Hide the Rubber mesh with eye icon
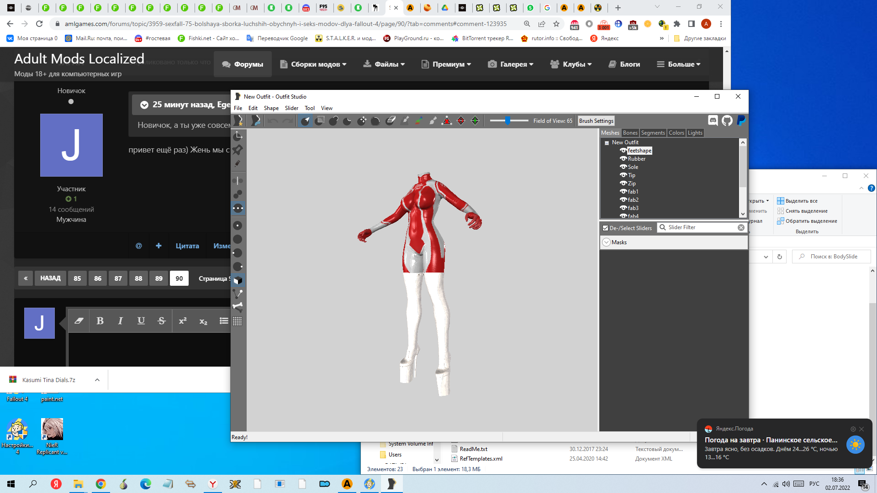Screen dimensions: 877x493 click(623, 159)
